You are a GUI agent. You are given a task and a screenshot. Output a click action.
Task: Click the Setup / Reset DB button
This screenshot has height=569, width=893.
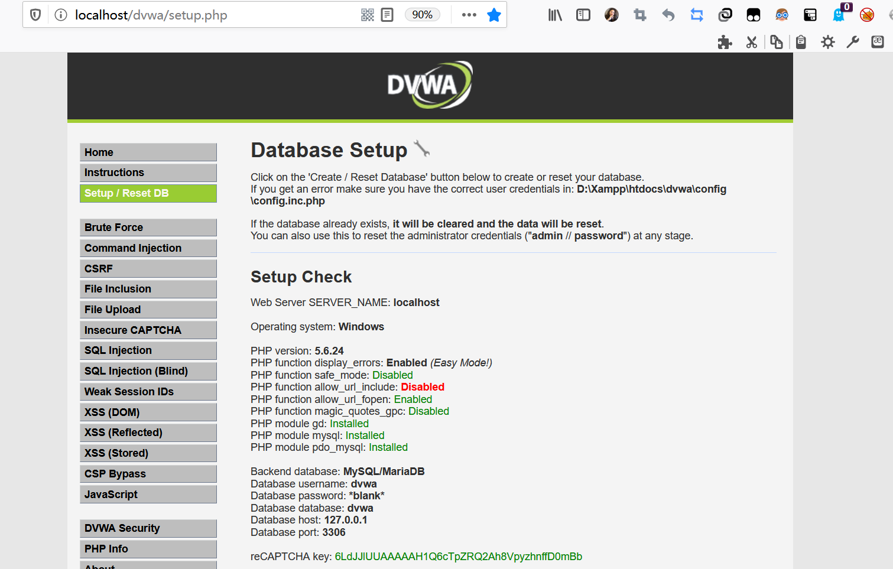[148, 193]
